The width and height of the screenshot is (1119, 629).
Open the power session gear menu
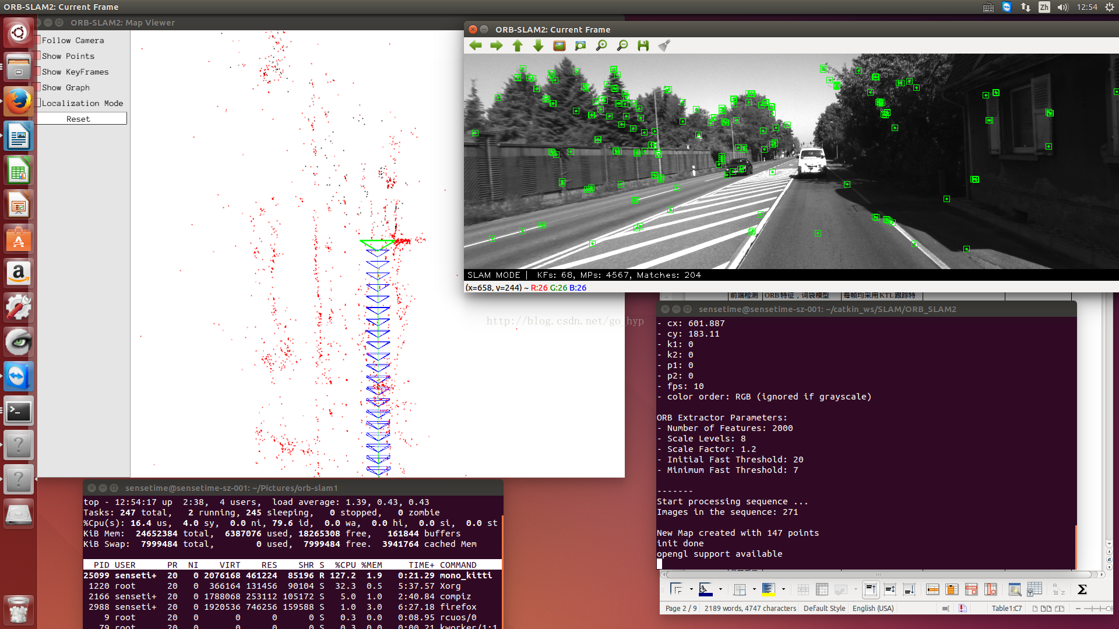1110,7
